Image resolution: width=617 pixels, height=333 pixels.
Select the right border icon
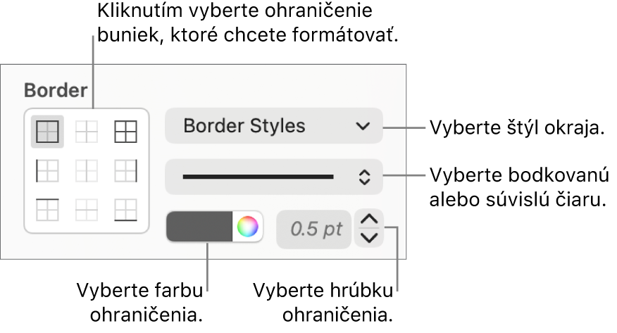(x=126, y=170)
